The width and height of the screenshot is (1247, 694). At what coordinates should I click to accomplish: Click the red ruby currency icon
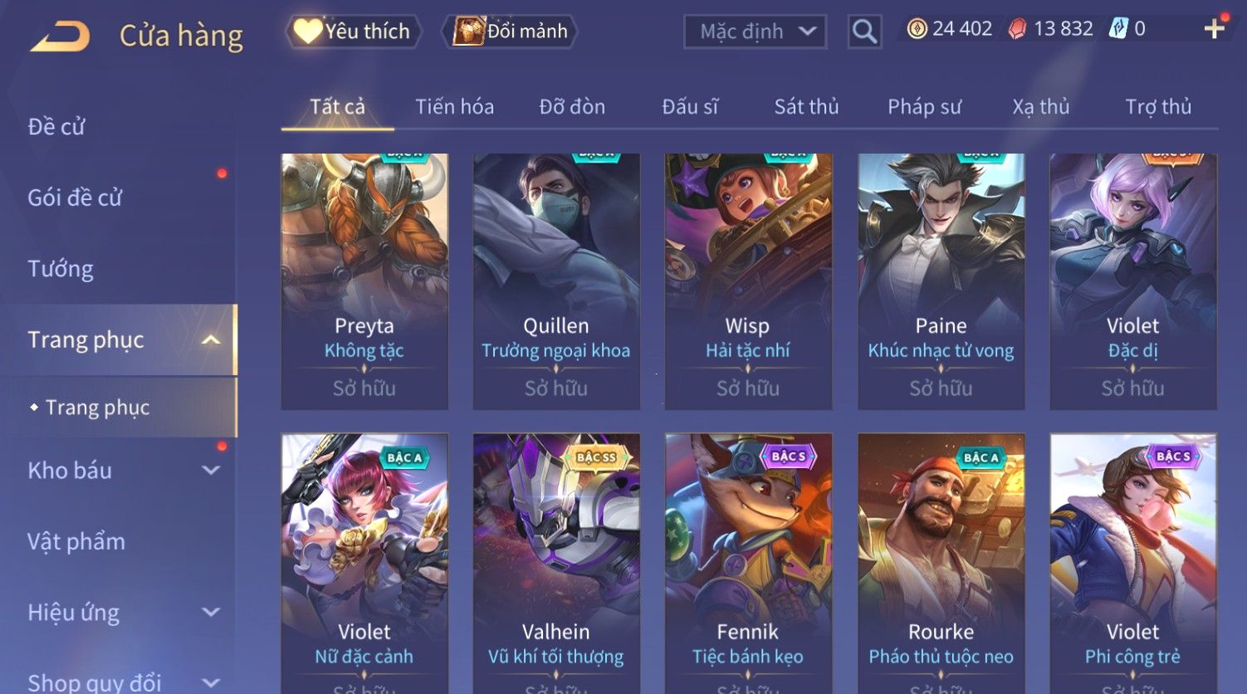click(1017, 29)
